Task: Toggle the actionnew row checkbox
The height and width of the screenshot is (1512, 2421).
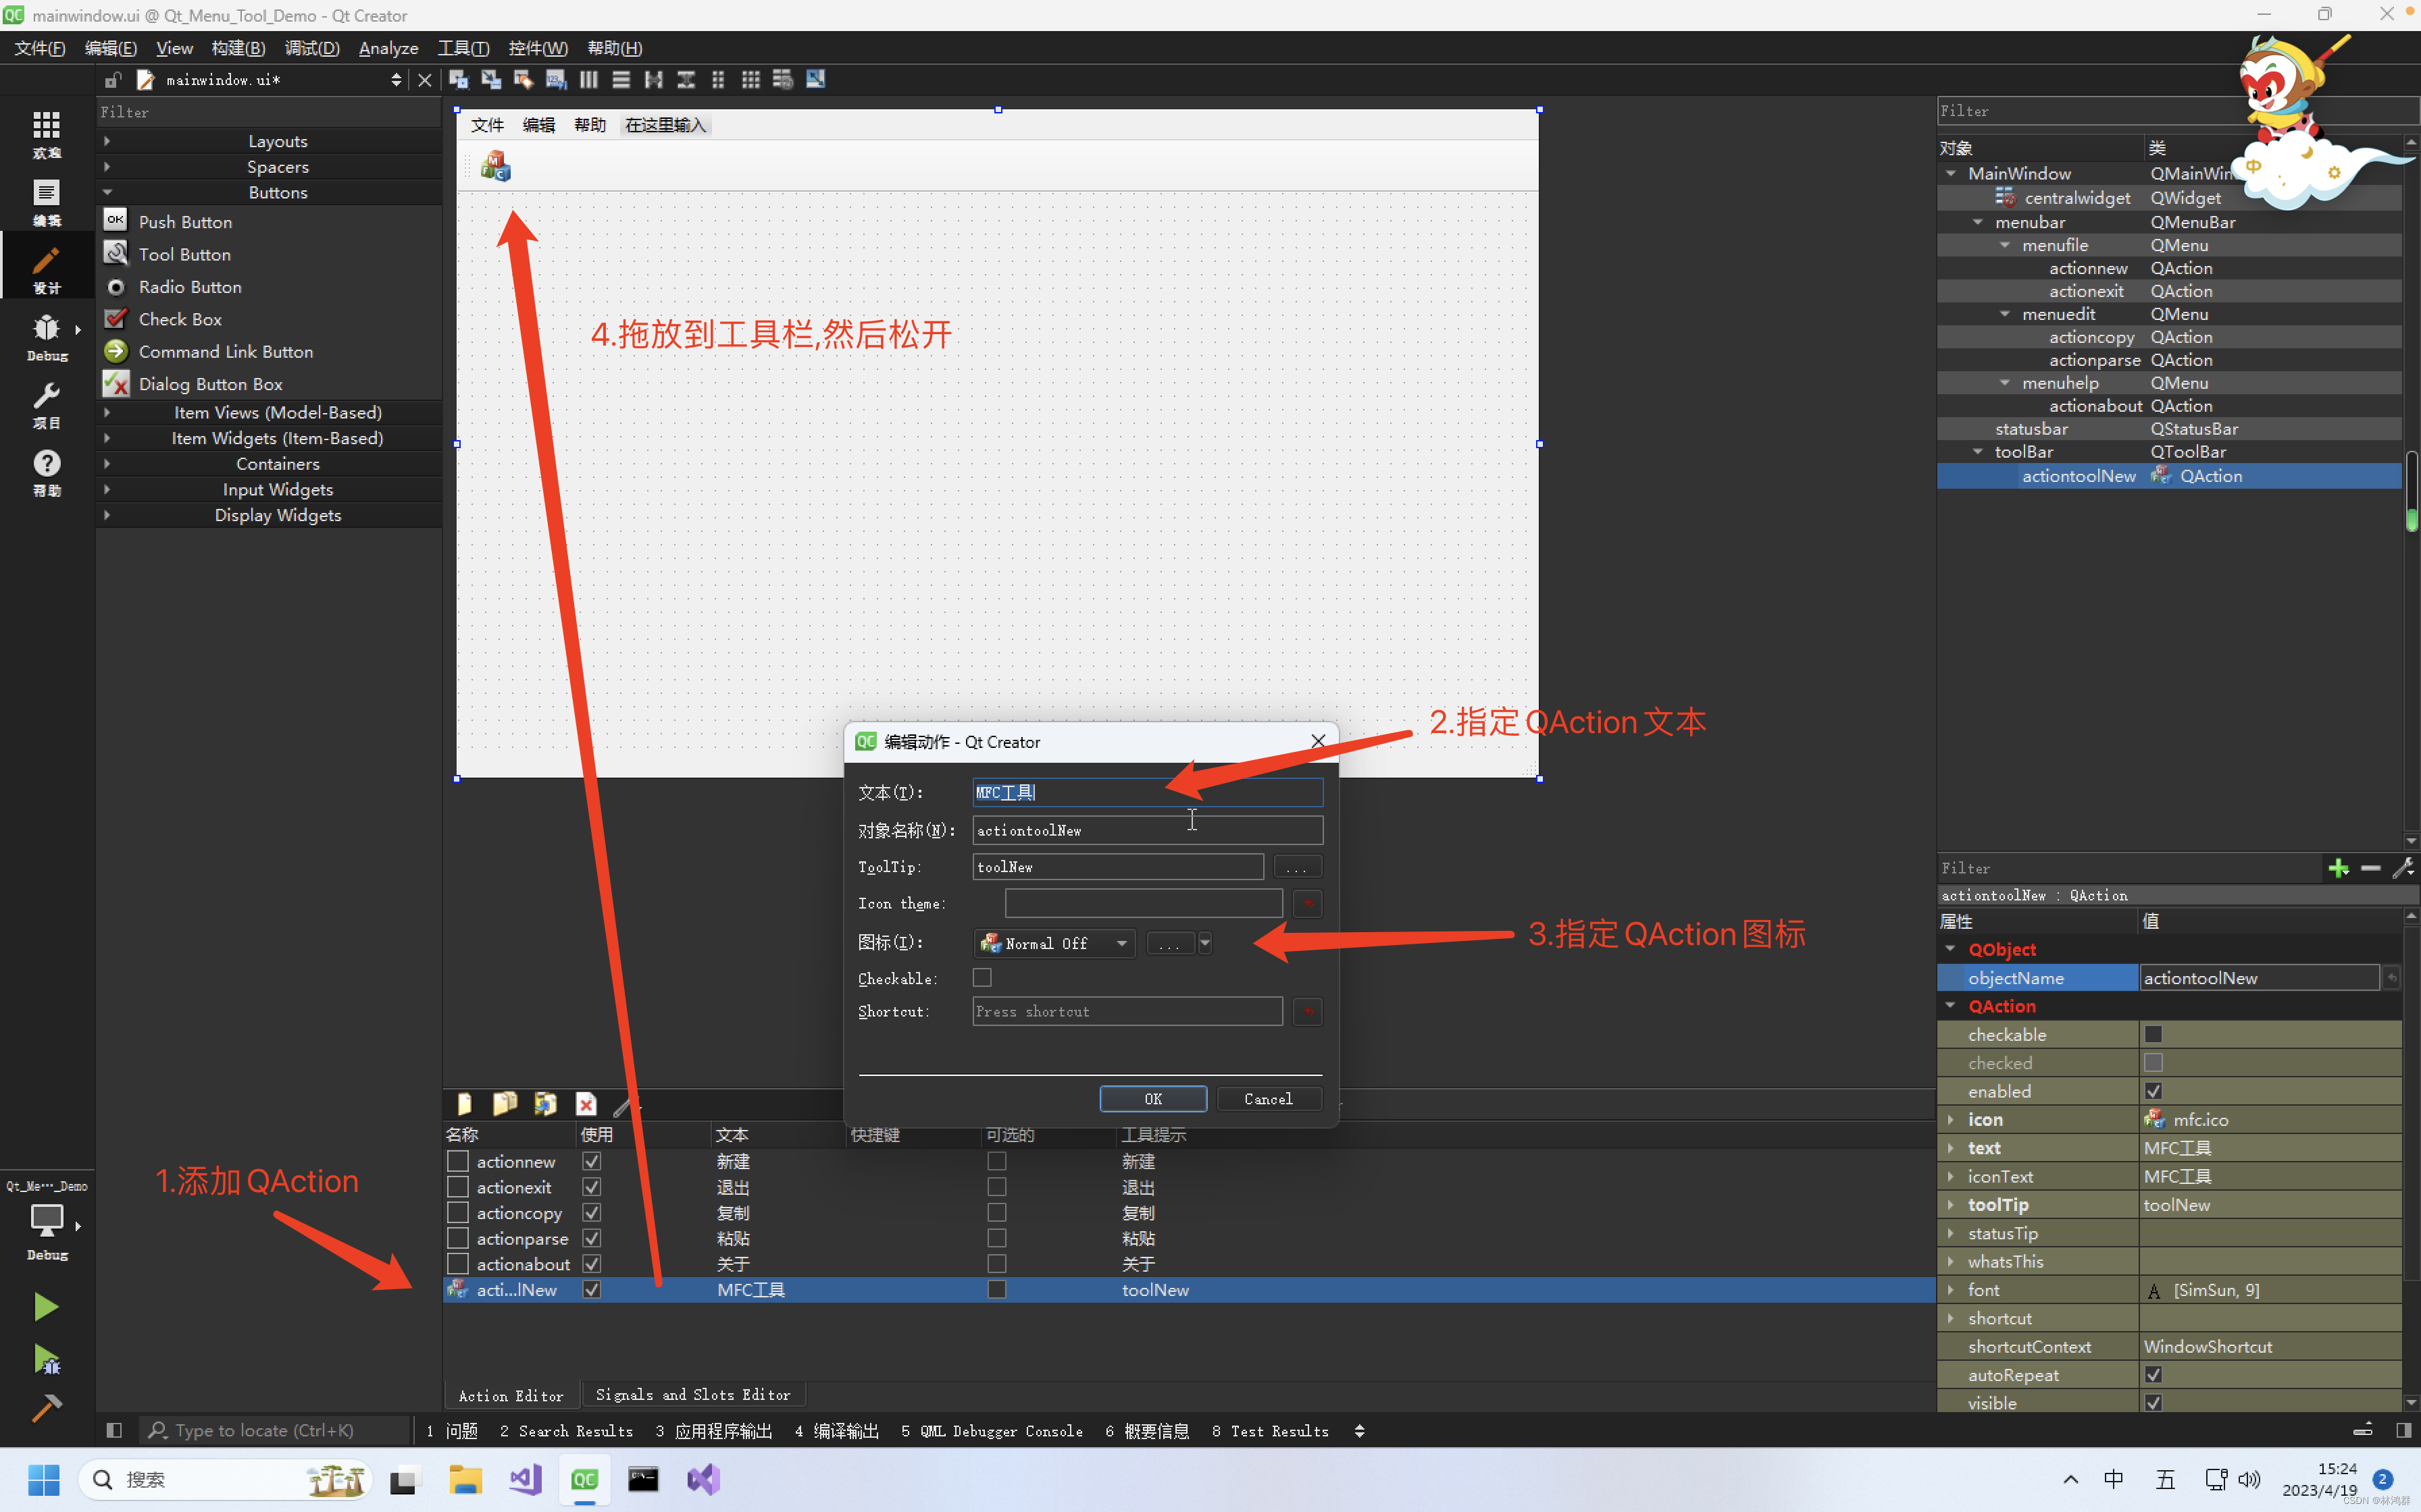Action: click(x=457, y=1161)
